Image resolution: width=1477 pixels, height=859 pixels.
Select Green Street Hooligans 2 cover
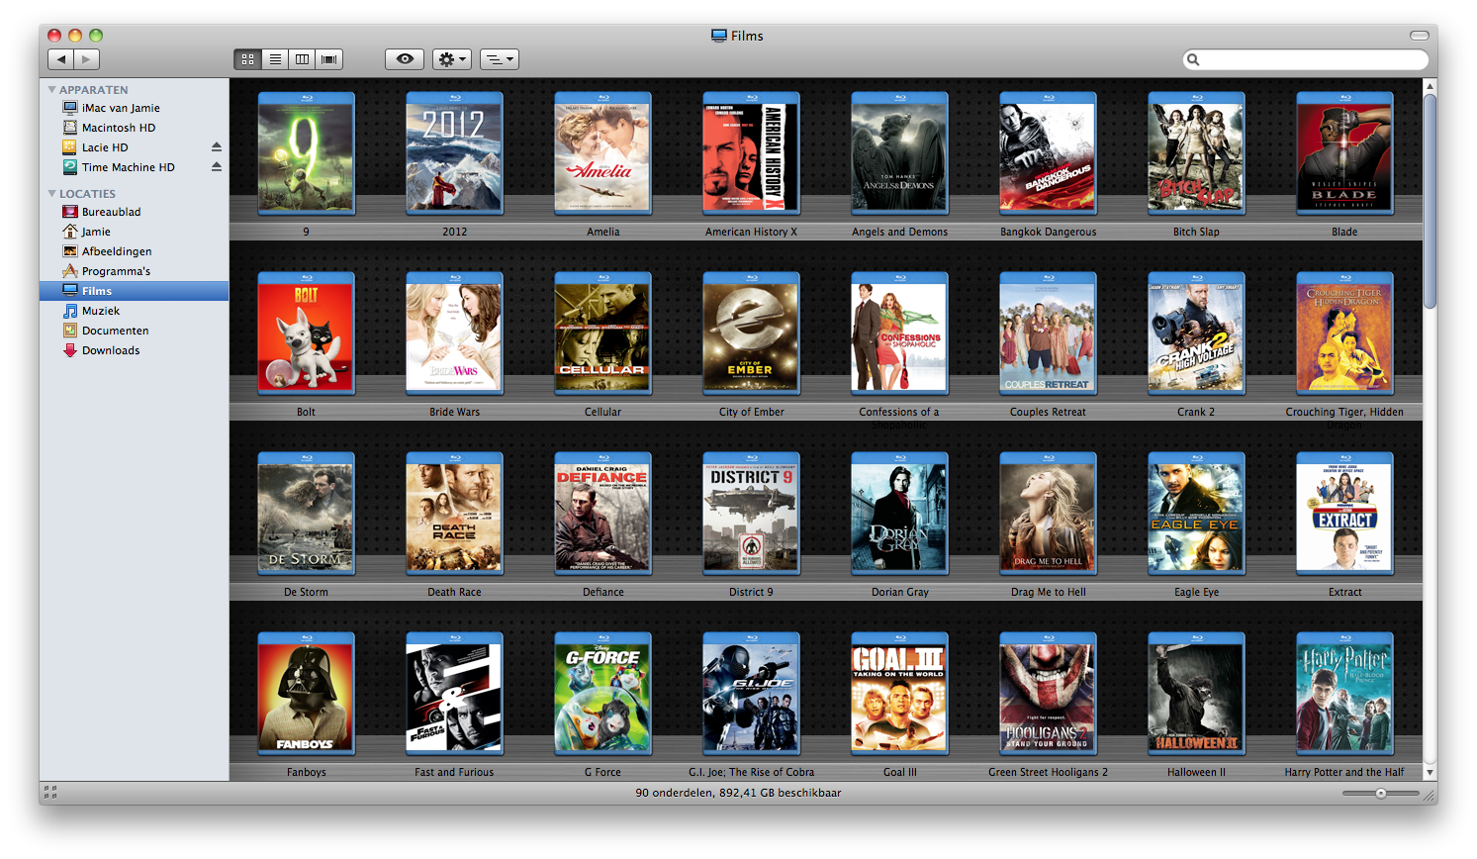(x=1048, y=694)
